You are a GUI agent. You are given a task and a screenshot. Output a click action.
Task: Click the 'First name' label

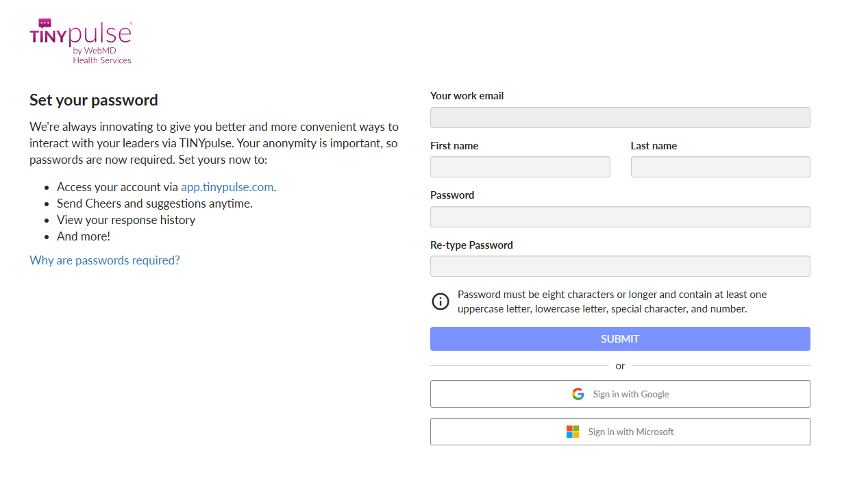454,146
